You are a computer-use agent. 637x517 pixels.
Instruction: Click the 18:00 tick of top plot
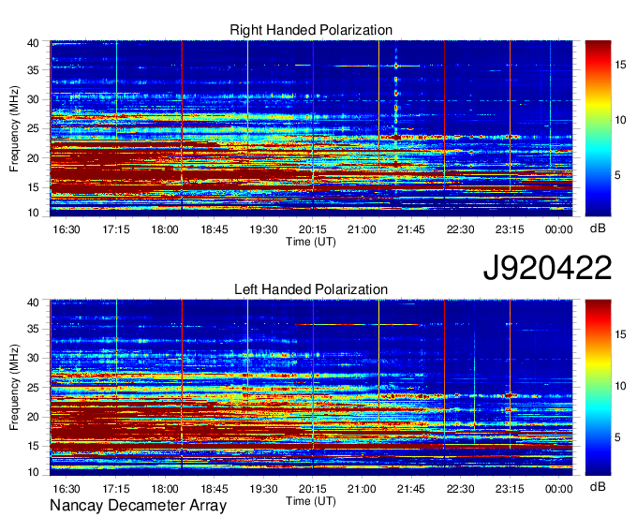point(165,229)
